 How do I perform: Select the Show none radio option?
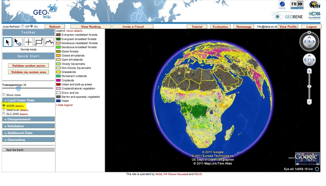click(x=4, y=95)
